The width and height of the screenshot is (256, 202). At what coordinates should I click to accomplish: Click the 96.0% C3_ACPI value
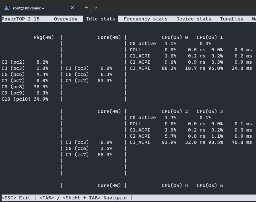(x=216, y=68)
